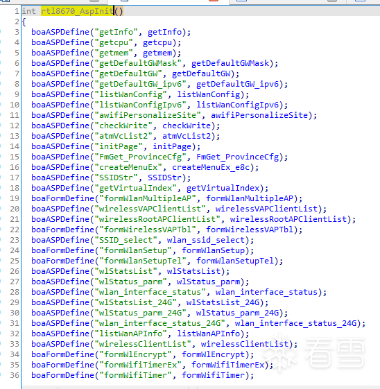Click boaASPDefine call on line 3

(60, 32)
